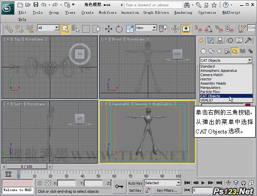Open the selection filter All dropdown

coord(57,28)
